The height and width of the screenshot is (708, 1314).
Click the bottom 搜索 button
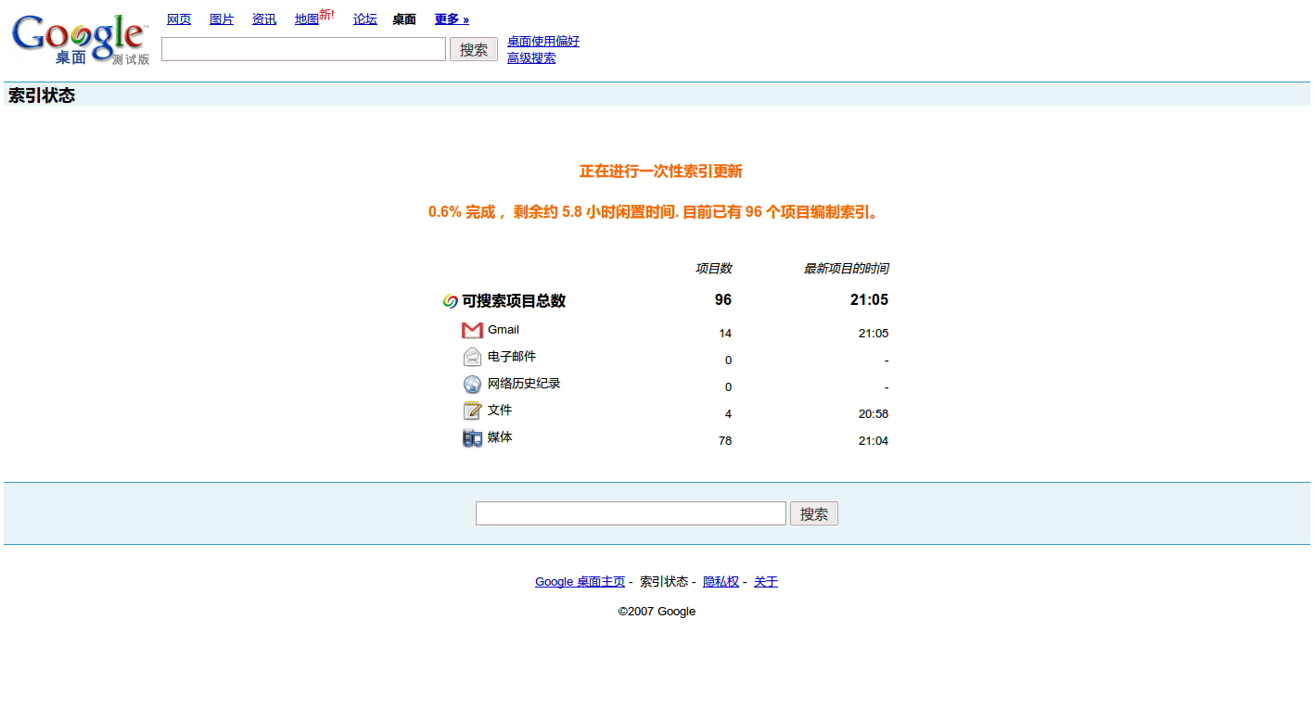tap(814, 513)
